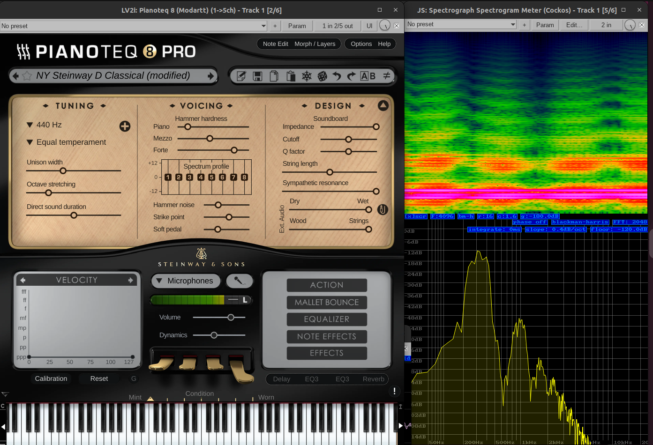The height and width of the screenshot is (445, 653).
Task: Click the EFFECTS button
Action: 327,353
